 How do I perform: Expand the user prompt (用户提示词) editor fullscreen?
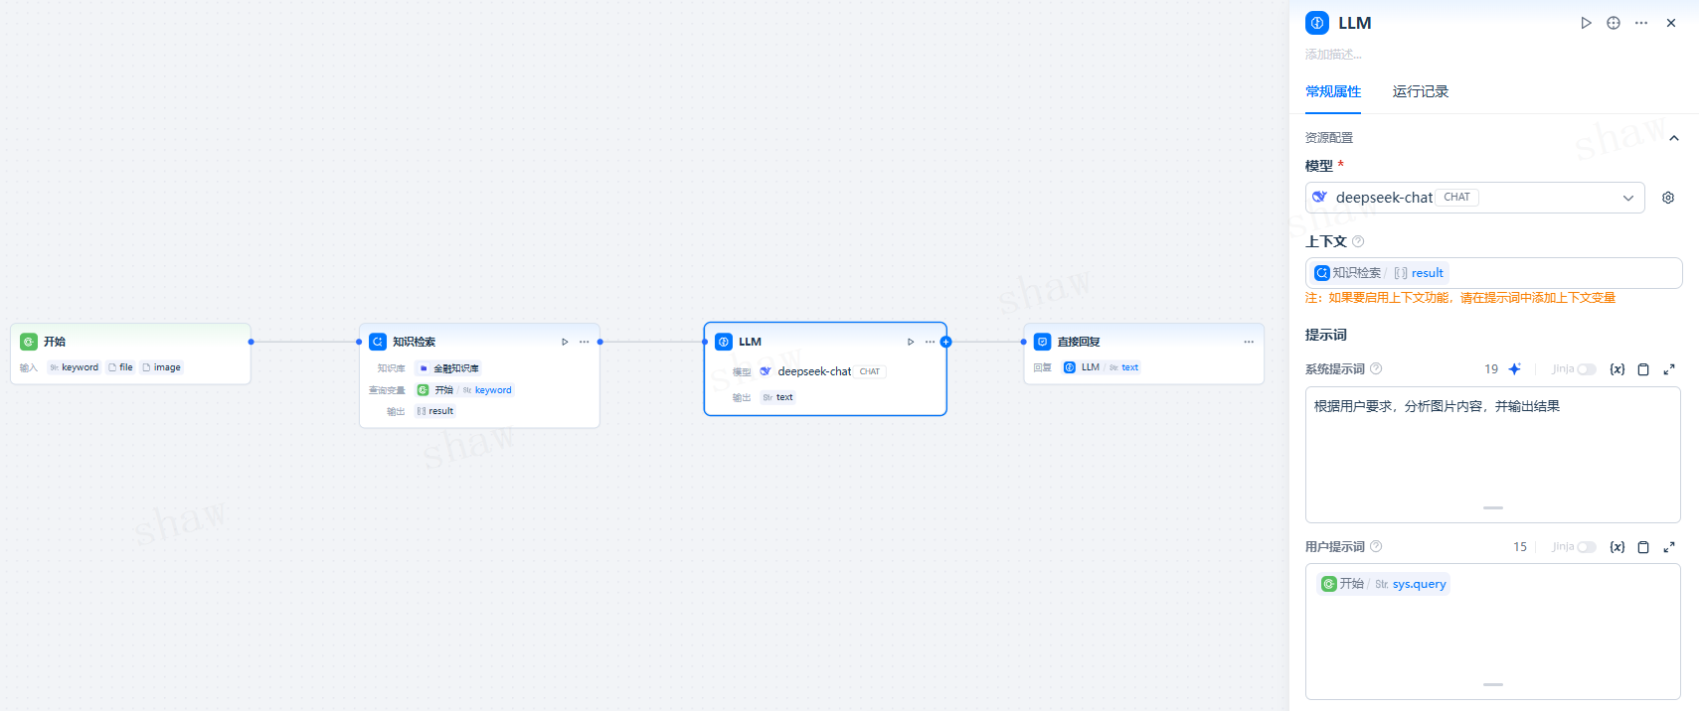(1669, 547)
